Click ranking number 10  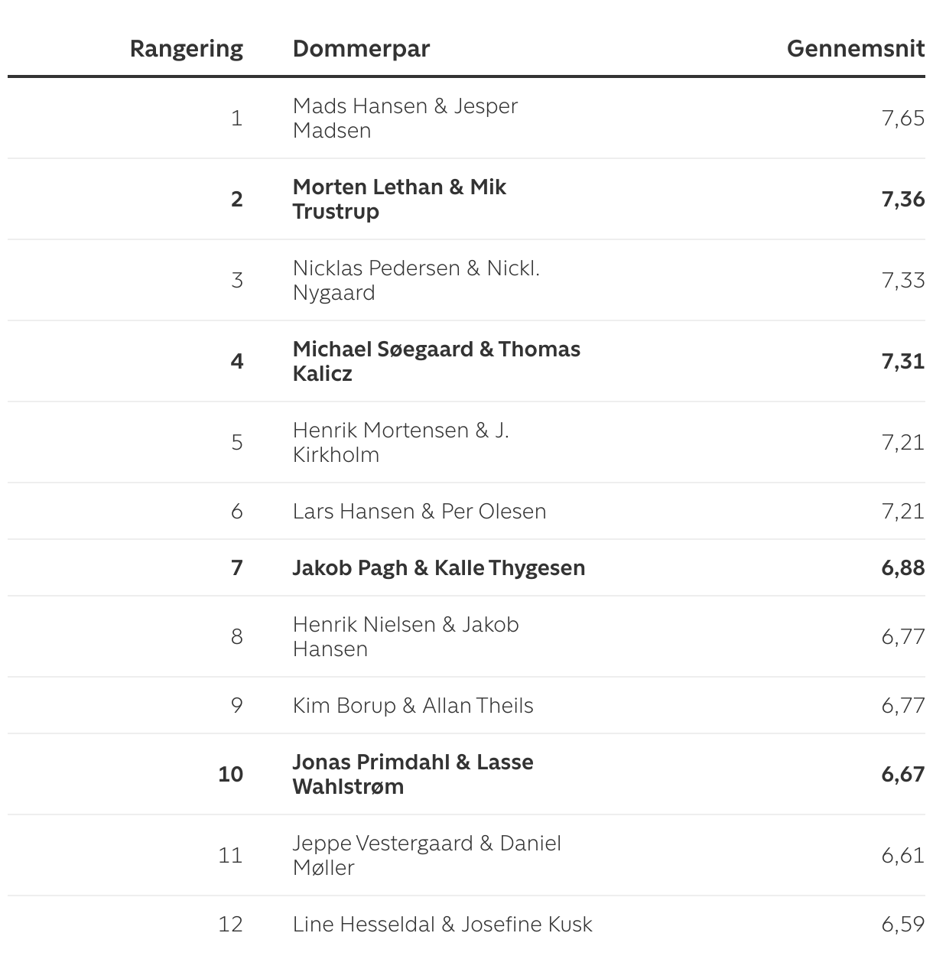click(x=230, y=774)
